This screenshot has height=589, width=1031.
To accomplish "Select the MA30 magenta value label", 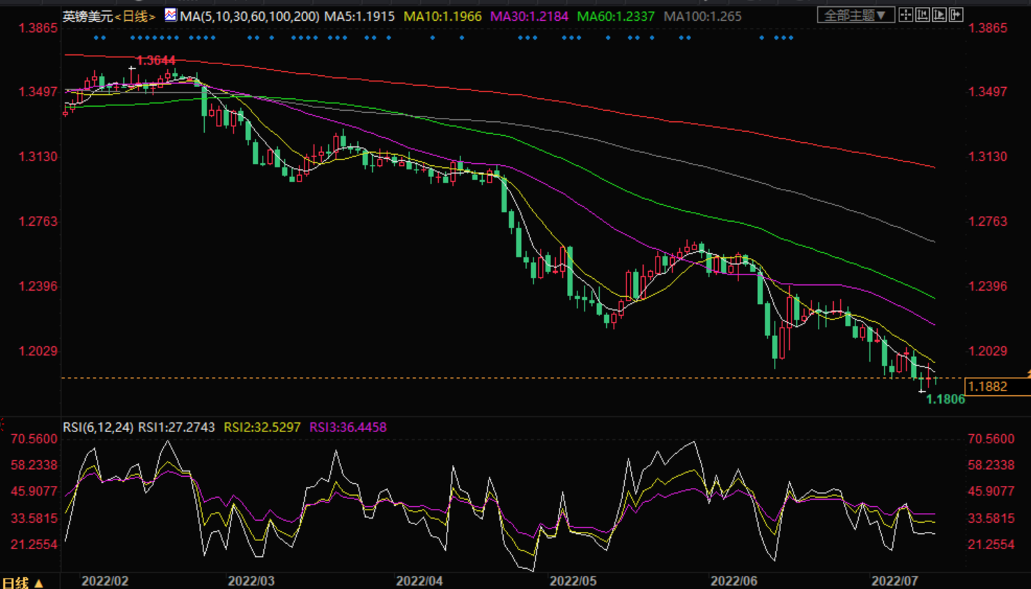I will pyautogui.click(x=529, y=16).
